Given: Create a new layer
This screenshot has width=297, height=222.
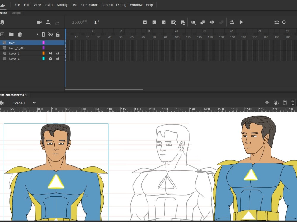Looking at the screenshot, I should 2,34.
